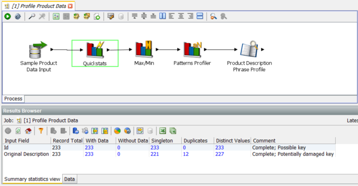Select the Max/Min profiler node

pos(144,53)
